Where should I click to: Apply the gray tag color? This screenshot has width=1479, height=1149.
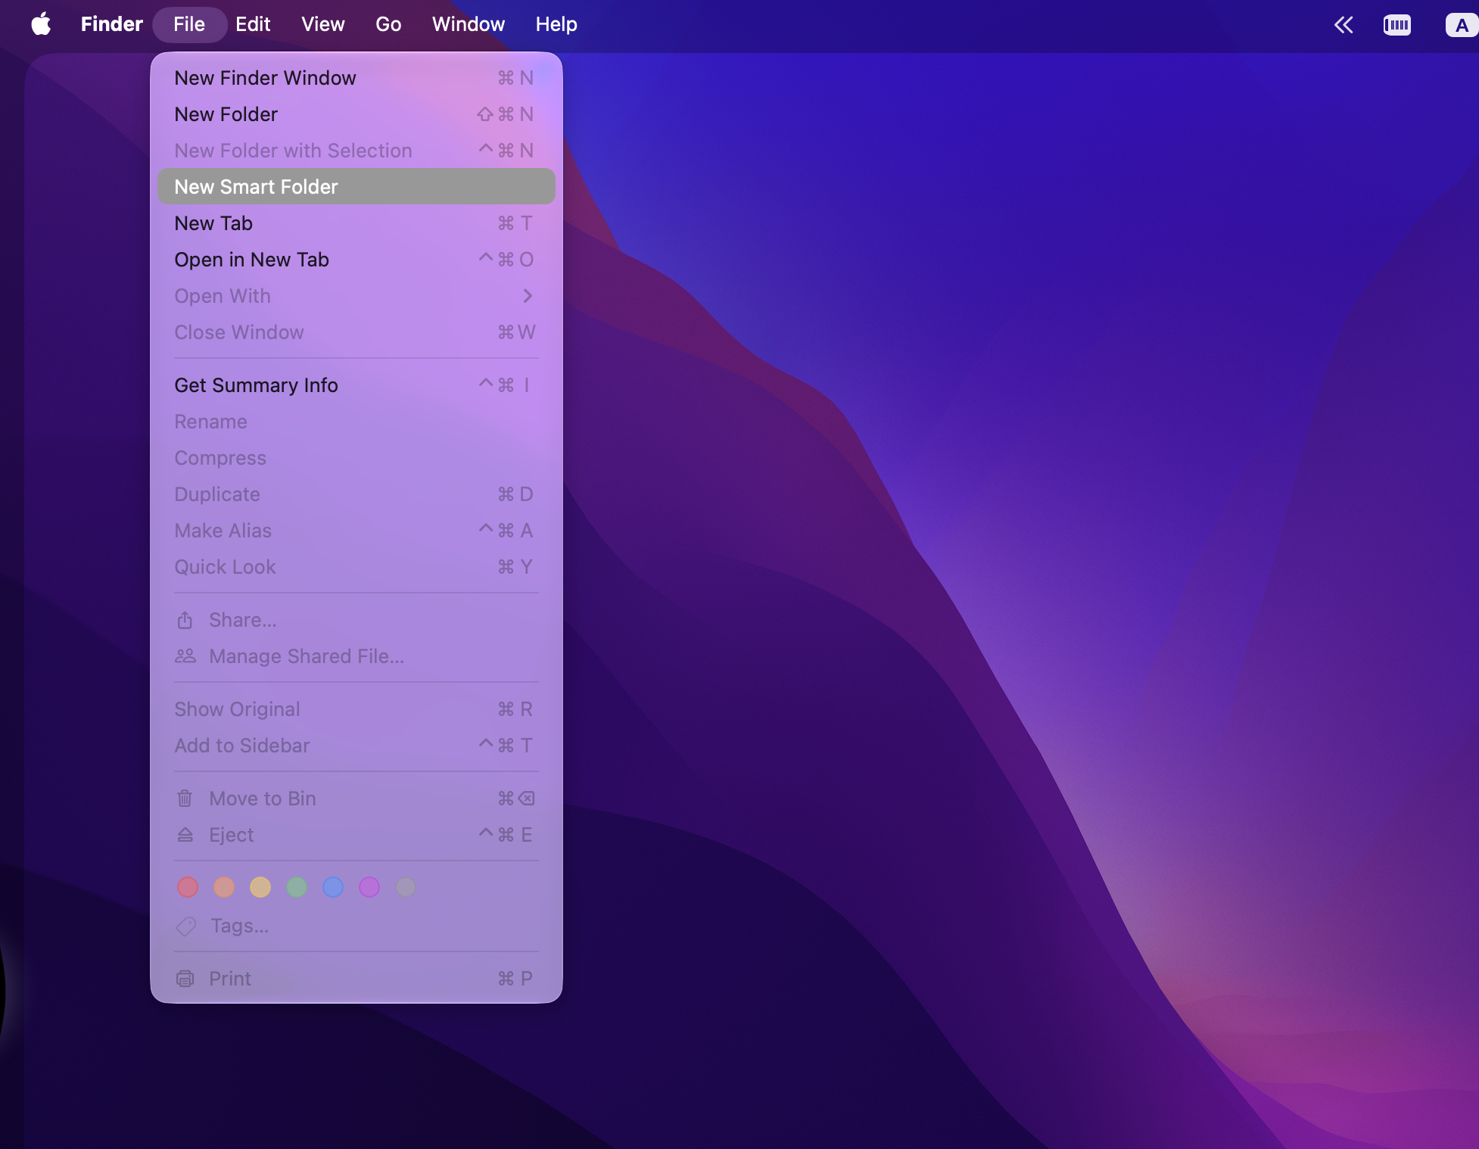(x=406, y=887)
